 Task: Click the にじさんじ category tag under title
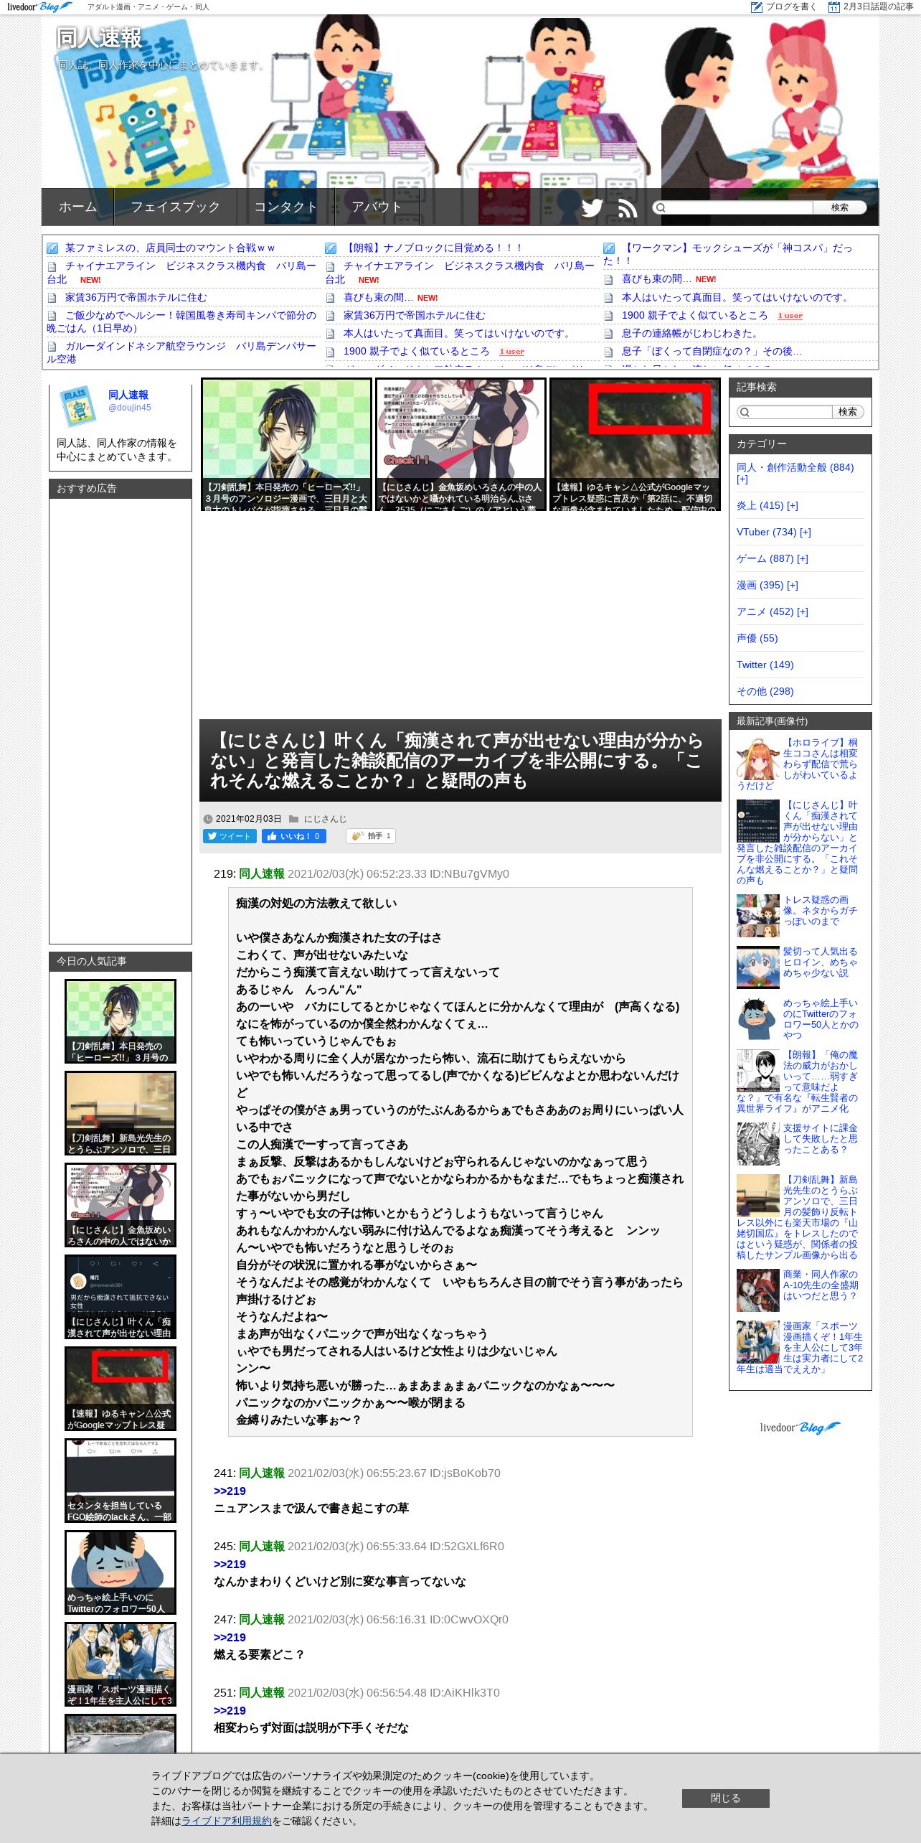tap(325, 819)
